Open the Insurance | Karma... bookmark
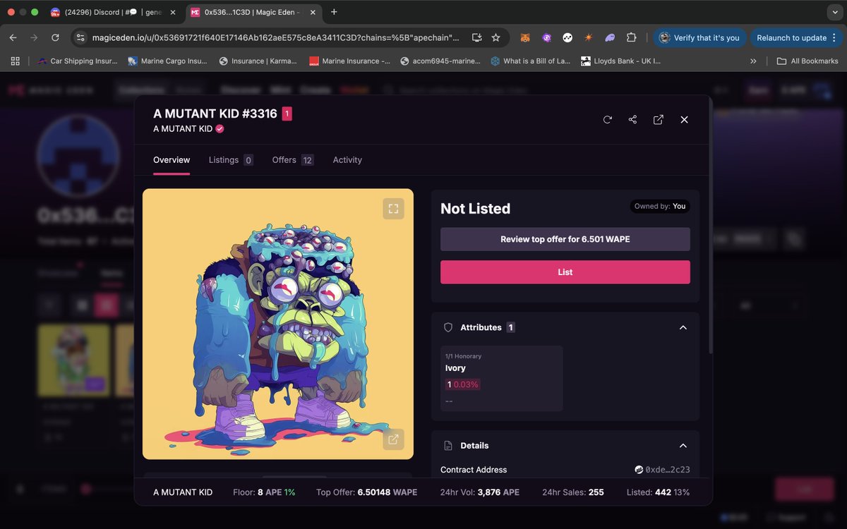The width and height of the screenshot is (847, 529). click(258, 61)
